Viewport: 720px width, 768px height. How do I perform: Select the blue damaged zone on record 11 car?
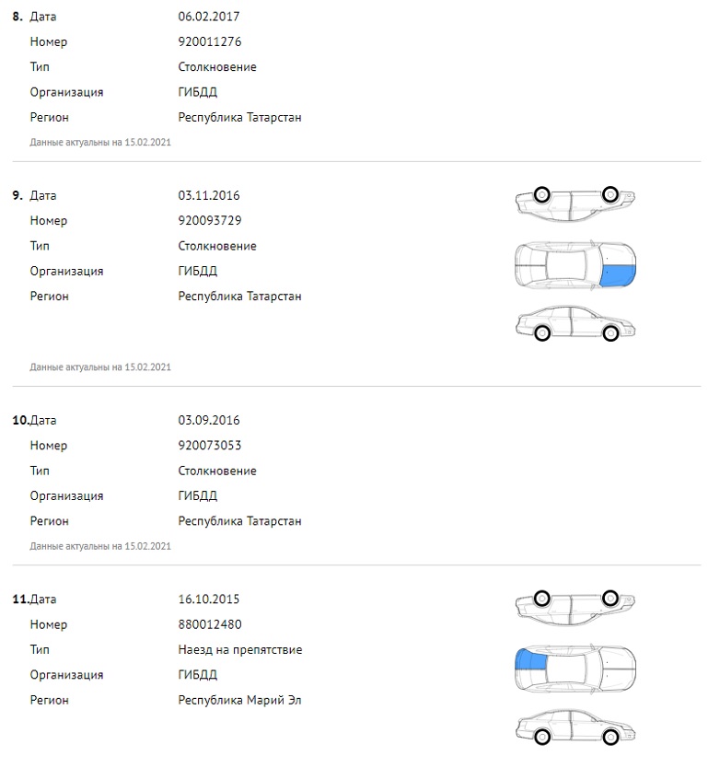529,659
